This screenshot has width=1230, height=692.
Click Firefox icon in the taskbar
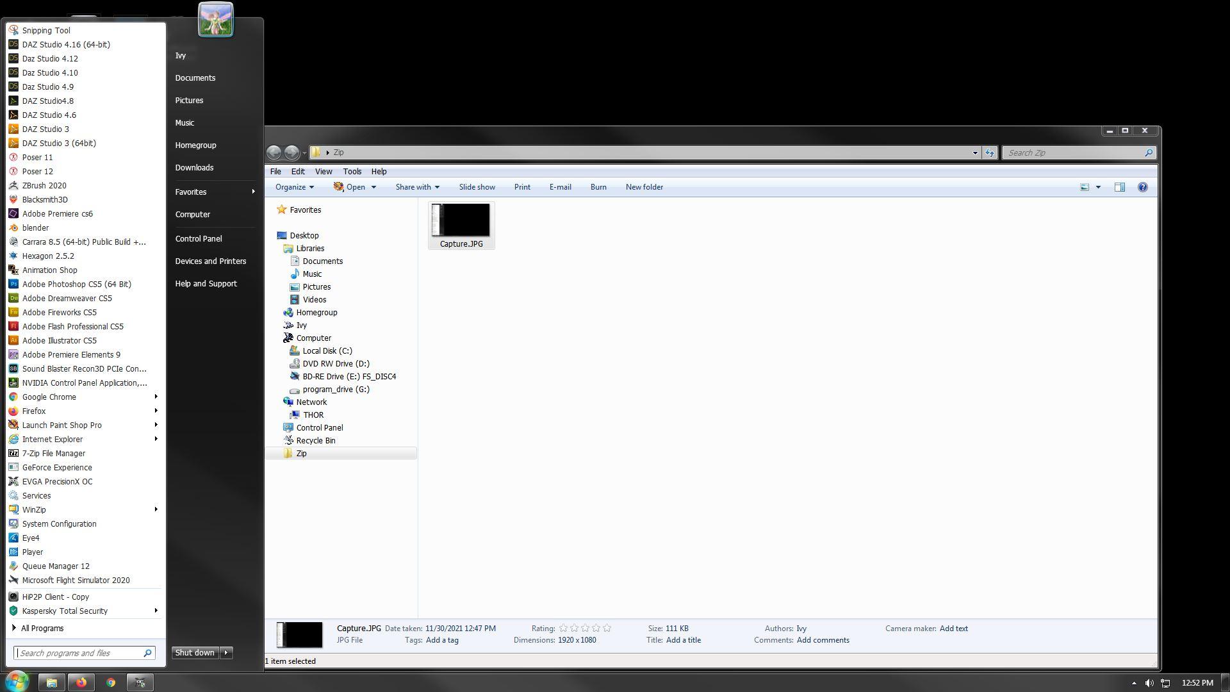[x=81, y=682]
